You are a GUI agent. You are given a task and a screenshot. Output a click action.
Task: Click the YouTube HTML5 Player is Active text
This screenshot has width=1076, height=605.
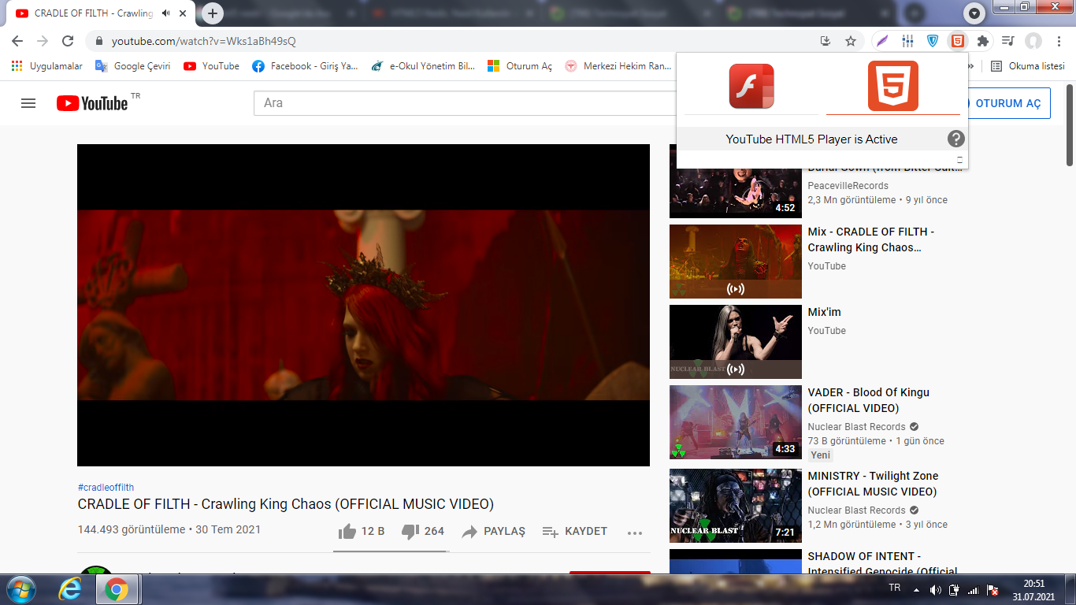[x=811, y=139]
